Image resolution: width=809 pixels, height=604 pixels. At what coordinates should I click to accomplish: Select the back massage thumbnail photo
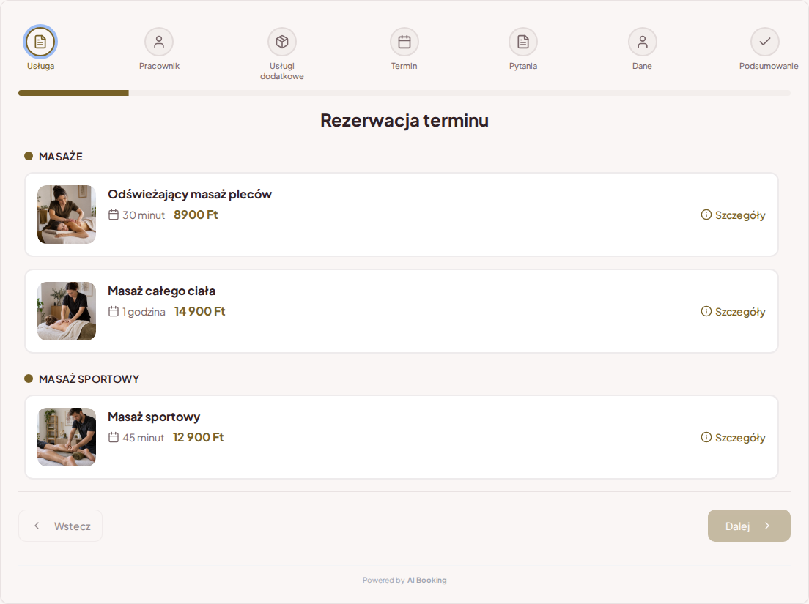pos(67,215)
